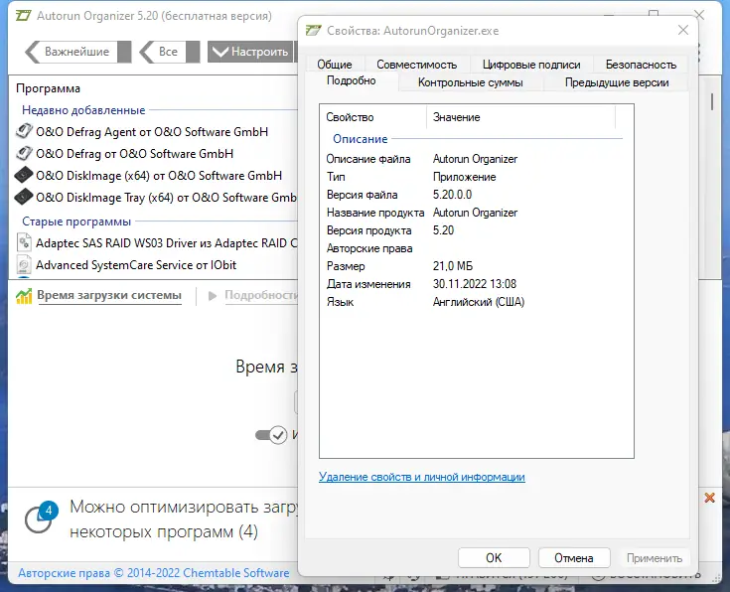
Task: Open the Цифровые подписи tab
Action: click(x=531, y=65)
